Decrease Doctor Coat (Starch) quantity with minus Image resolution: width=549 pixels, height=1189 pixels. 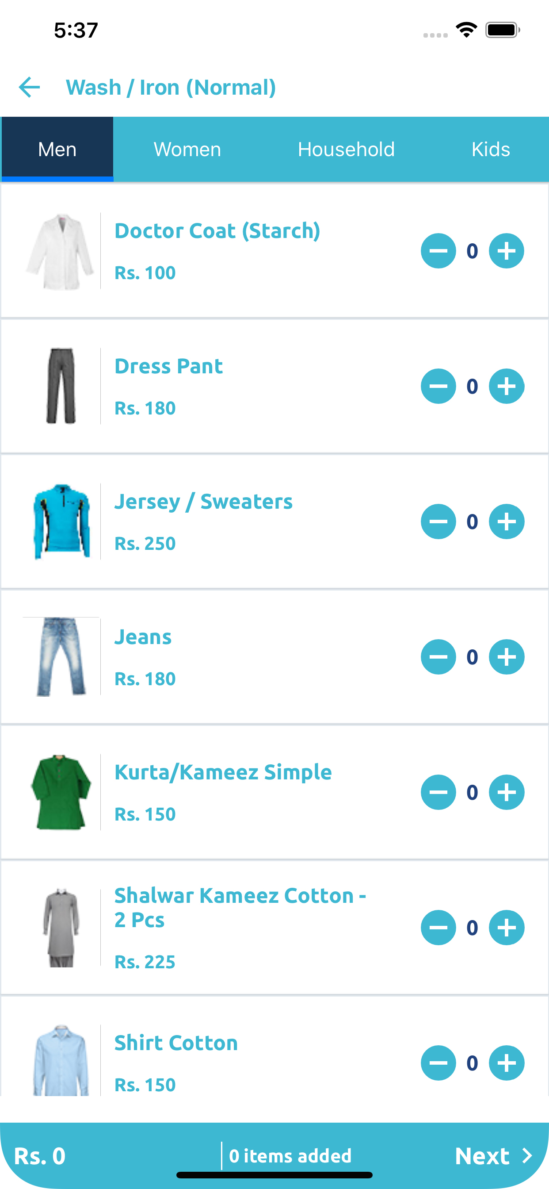438,251
